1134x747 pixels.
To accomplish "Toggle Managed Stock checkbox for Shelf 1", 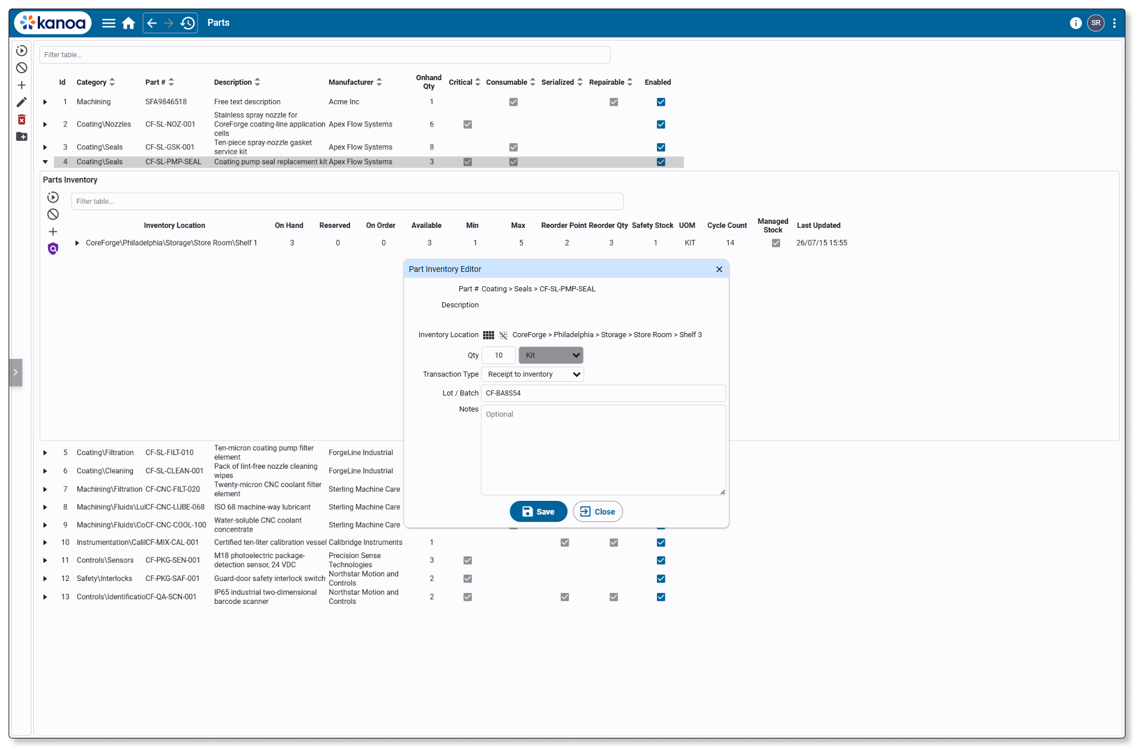I will pos(776,243).
